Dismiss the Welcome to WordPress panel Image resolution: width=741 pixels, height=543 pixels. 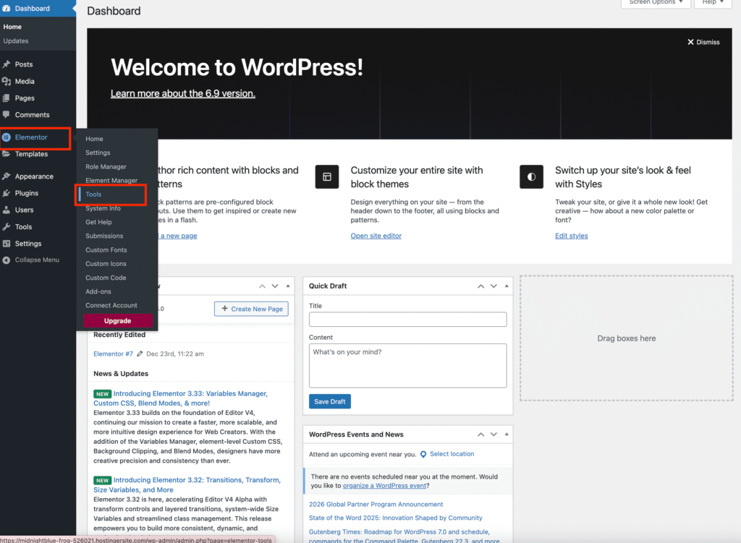click(703, 42)
